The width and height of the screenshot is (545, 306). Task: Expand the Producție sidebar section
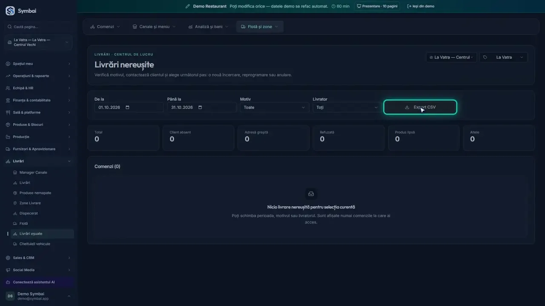pos(38,137)
